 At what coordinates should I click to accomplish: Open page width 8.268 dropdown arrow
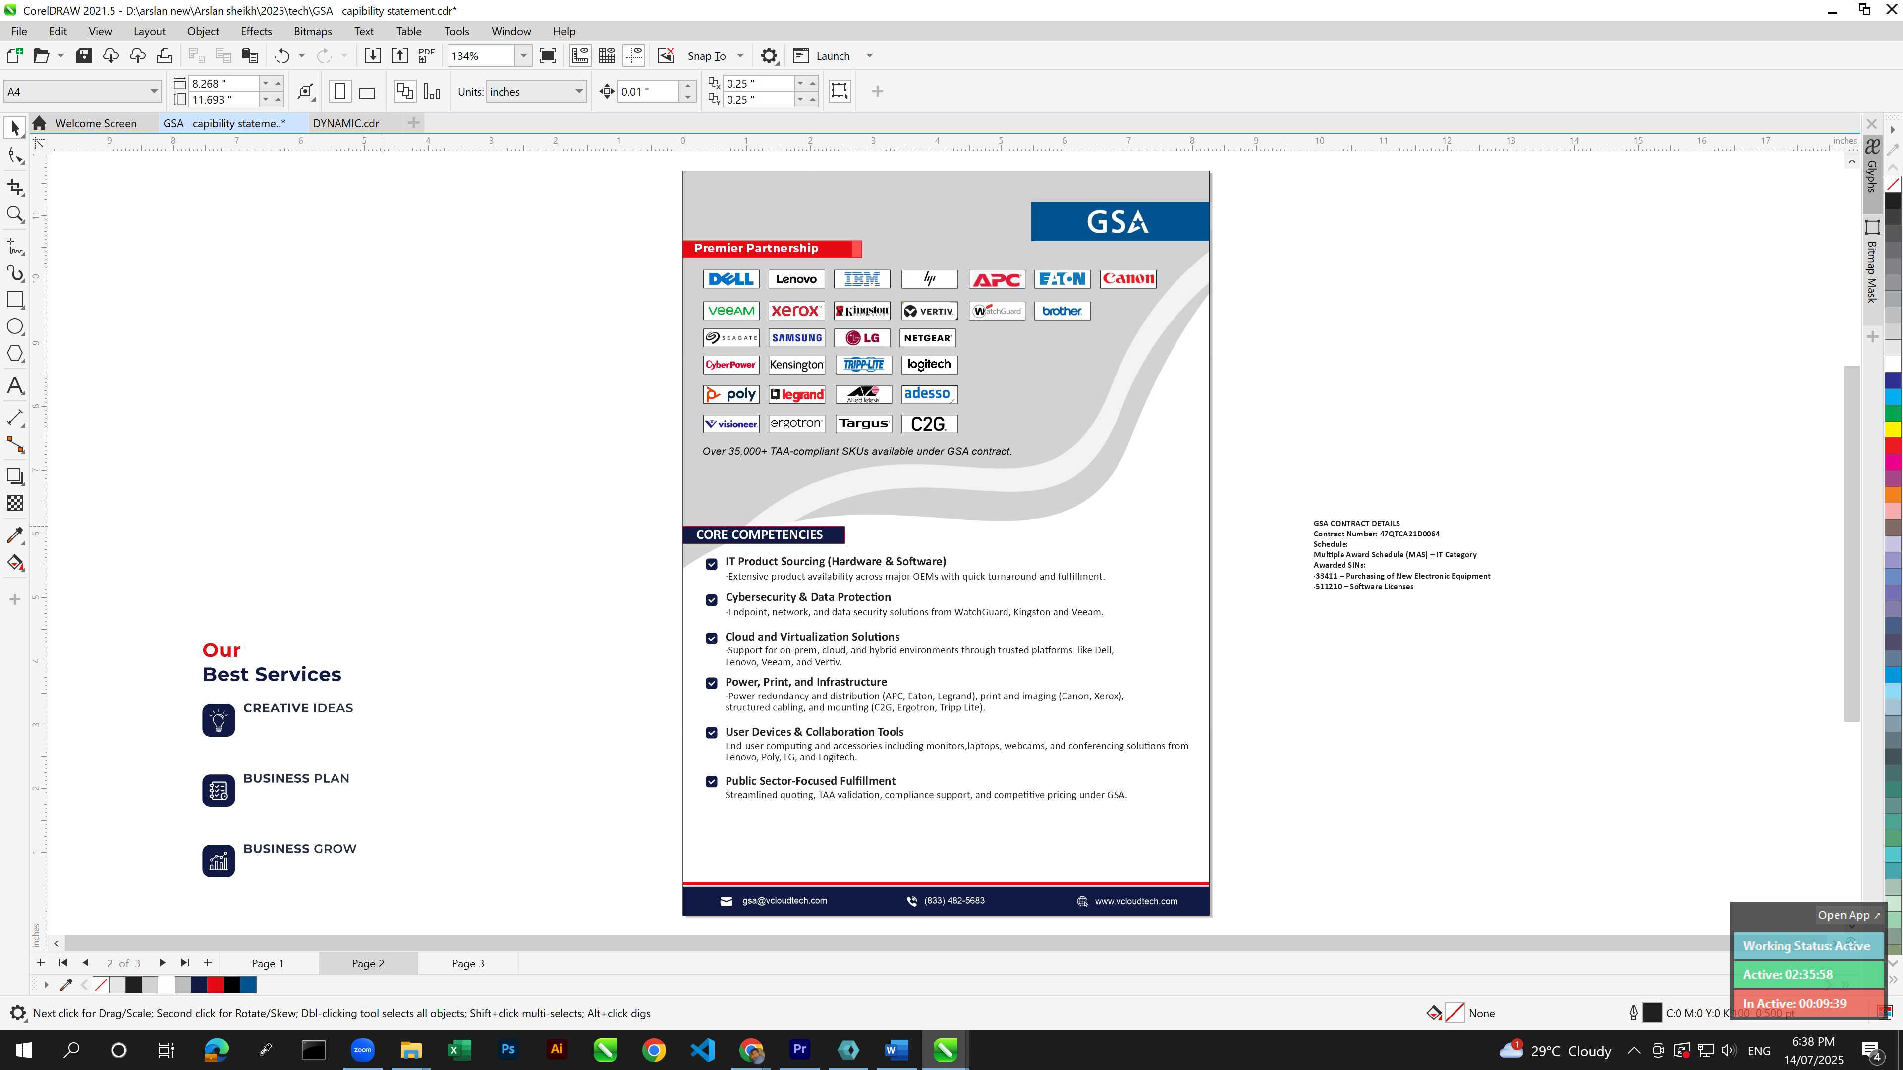pyautogui.click(x=265, y=83)
